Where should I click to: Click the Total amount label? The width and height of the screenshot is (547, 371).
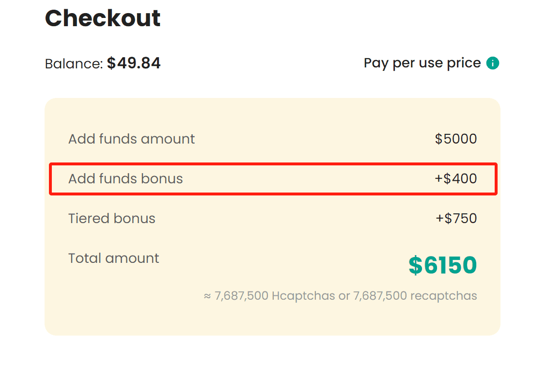tap(113, 258)
